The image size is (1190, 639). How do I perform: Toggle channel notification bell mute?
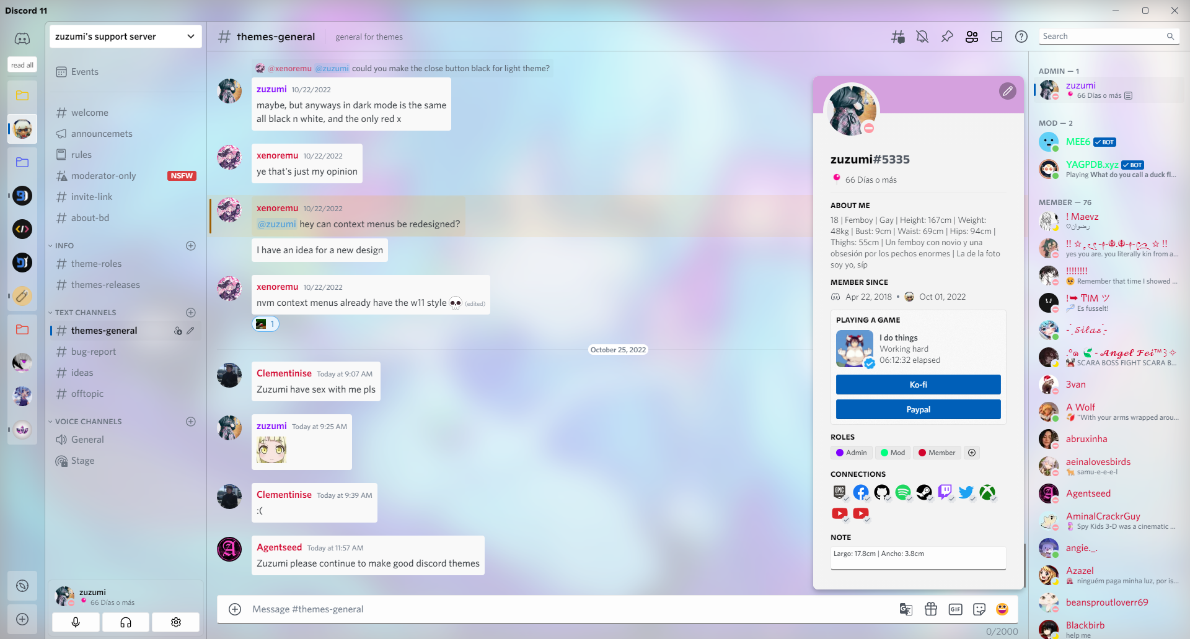tap(922, 37)
